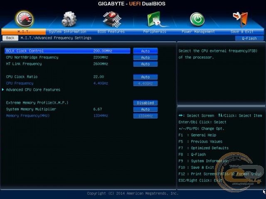Select the BCLK Clock Control row label
This screenshot has width=266, height=199.
pos(25,51)
